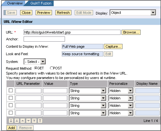Focus the Anchor input field
Viewport: 161px width, 131px height.
point(44,39)
